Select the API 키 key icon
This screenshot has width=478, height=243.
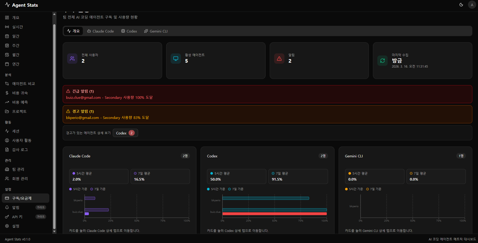[7, 217]
